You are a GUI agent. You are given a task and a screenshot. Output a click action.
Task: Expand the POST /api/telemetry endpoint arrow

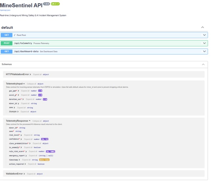[x=204, y=43]
